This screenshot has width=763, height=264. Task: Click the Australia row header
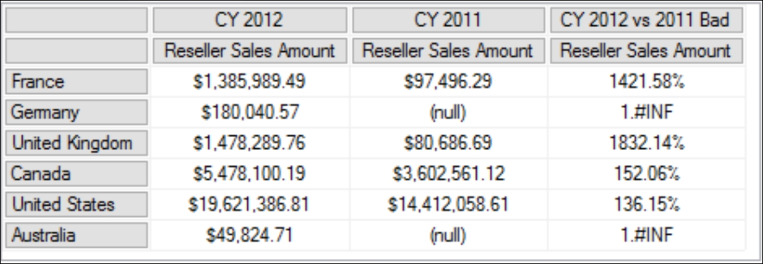(x=77, y=236)
